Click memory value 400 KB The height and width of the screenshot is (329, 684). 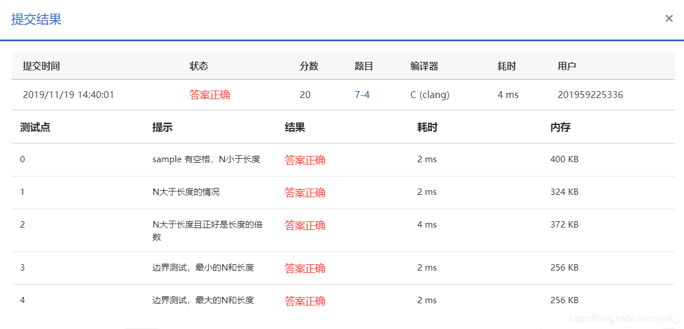point(565,160)
